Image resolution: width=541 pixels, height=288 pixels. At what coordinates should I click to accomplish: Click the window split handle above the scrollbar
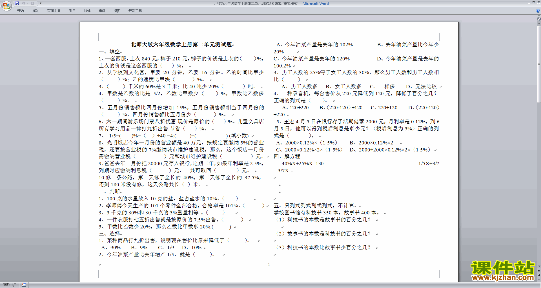[x=539, y=16]
